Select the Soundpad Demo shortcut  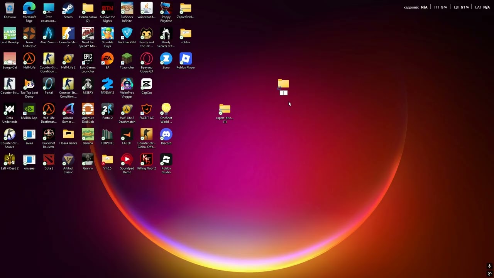(127, 159)
